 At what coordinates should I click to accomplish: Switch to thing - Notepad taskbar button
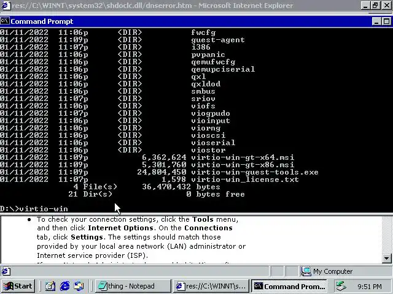tap(133, 286)
